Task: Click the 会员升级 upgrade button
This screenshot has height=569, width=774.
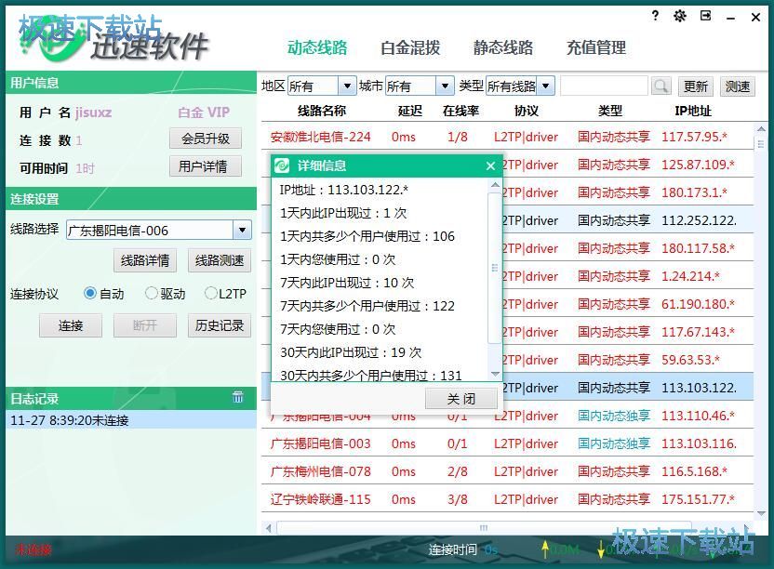Action: click(x=206, y=138)
